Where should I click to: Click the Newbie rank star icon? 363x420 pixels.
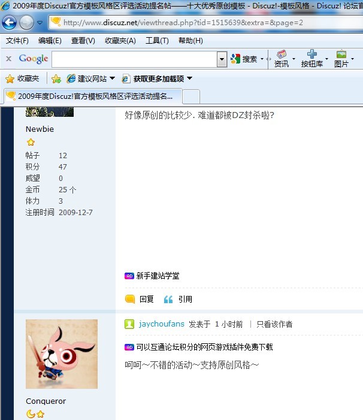point(31,142)
